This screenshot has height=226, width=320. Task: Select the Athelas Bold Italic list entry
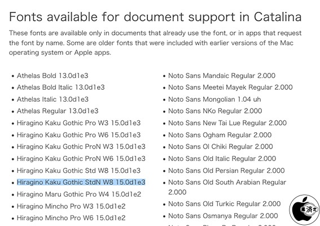click(60, 87)
